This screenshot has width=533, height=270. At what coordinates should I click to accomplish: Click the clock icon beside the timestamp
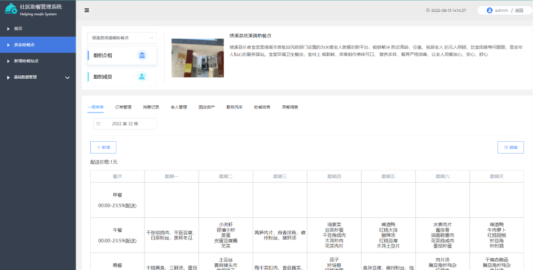pyautogui.click(x=428, y=10)
